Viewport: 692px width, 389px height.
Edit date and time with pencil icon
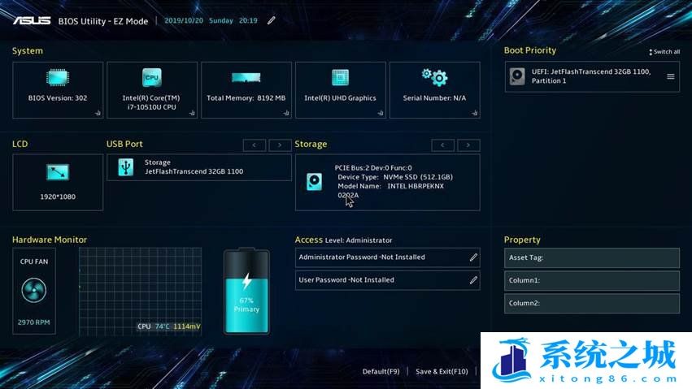pyautogui.click(x=272, y=20)
